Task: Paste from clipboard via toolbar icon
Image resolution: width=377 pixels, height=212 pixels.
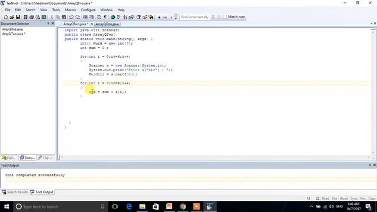Action: point(64,17)
